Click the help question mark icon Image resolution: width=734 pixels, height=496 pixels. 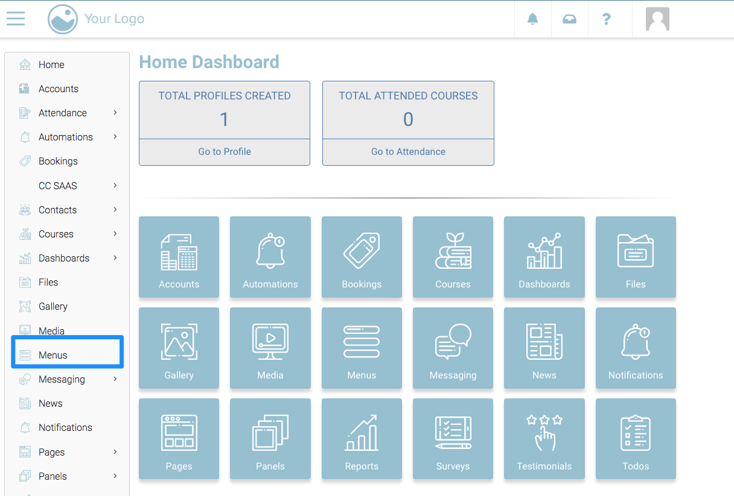[x=607, y=19]
